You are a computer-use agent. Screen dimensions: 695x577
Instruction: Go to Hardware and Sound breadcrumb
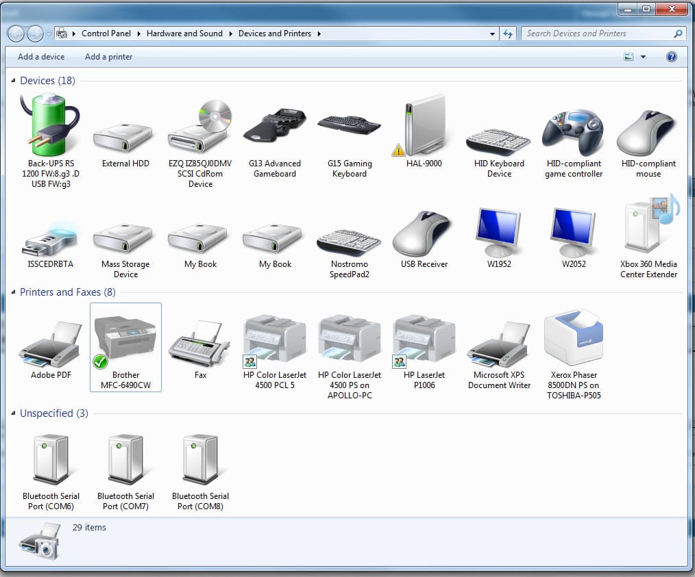[184, 34]
